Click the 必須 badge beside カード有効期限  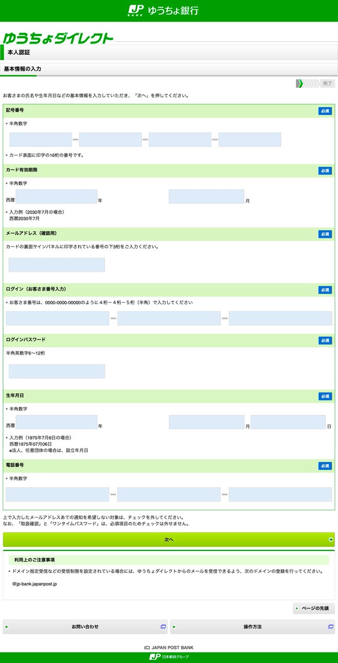(325, 171)
